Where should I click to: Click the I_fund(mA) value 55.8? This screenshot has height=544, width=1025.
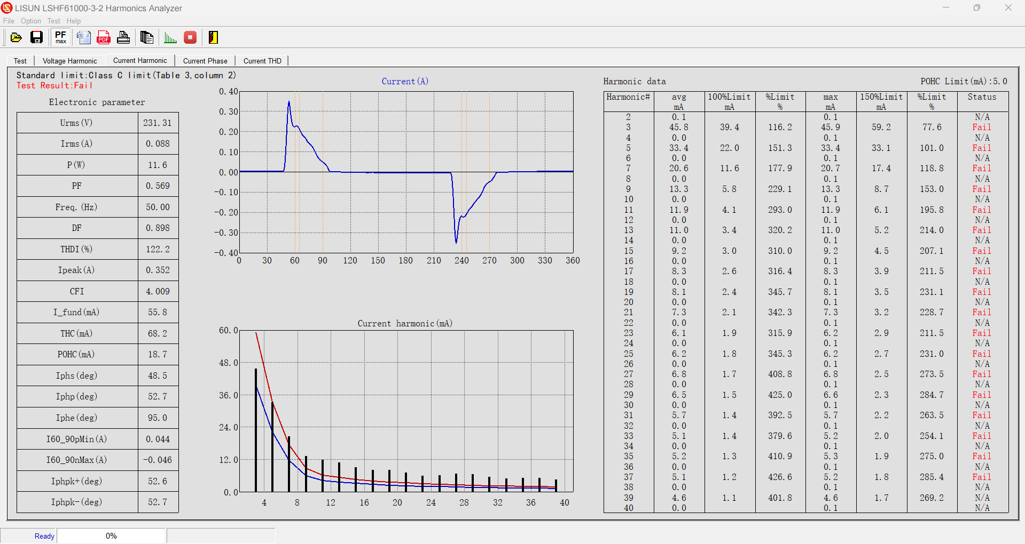158,312
